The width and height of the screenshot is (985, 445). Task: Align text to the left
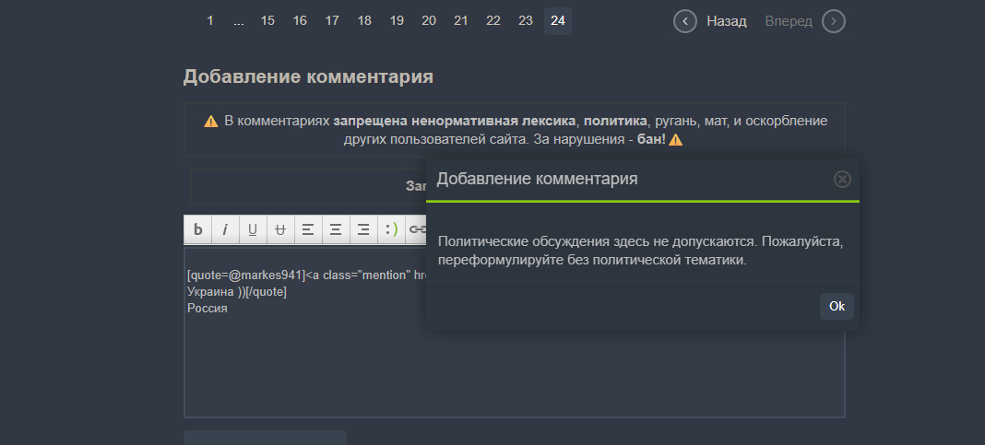pyautogui.click(x=308, y=229)
